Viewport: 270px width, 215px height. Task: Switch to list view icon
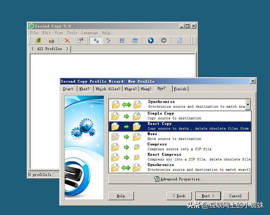coord(122,41)
